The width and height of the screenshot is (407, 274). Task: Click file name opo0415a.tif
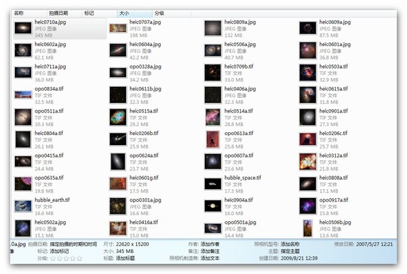[49, 155]
